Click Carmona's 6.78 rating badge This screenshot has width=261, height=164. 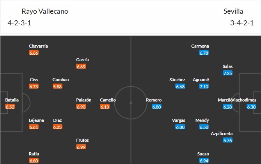(203, 53)
